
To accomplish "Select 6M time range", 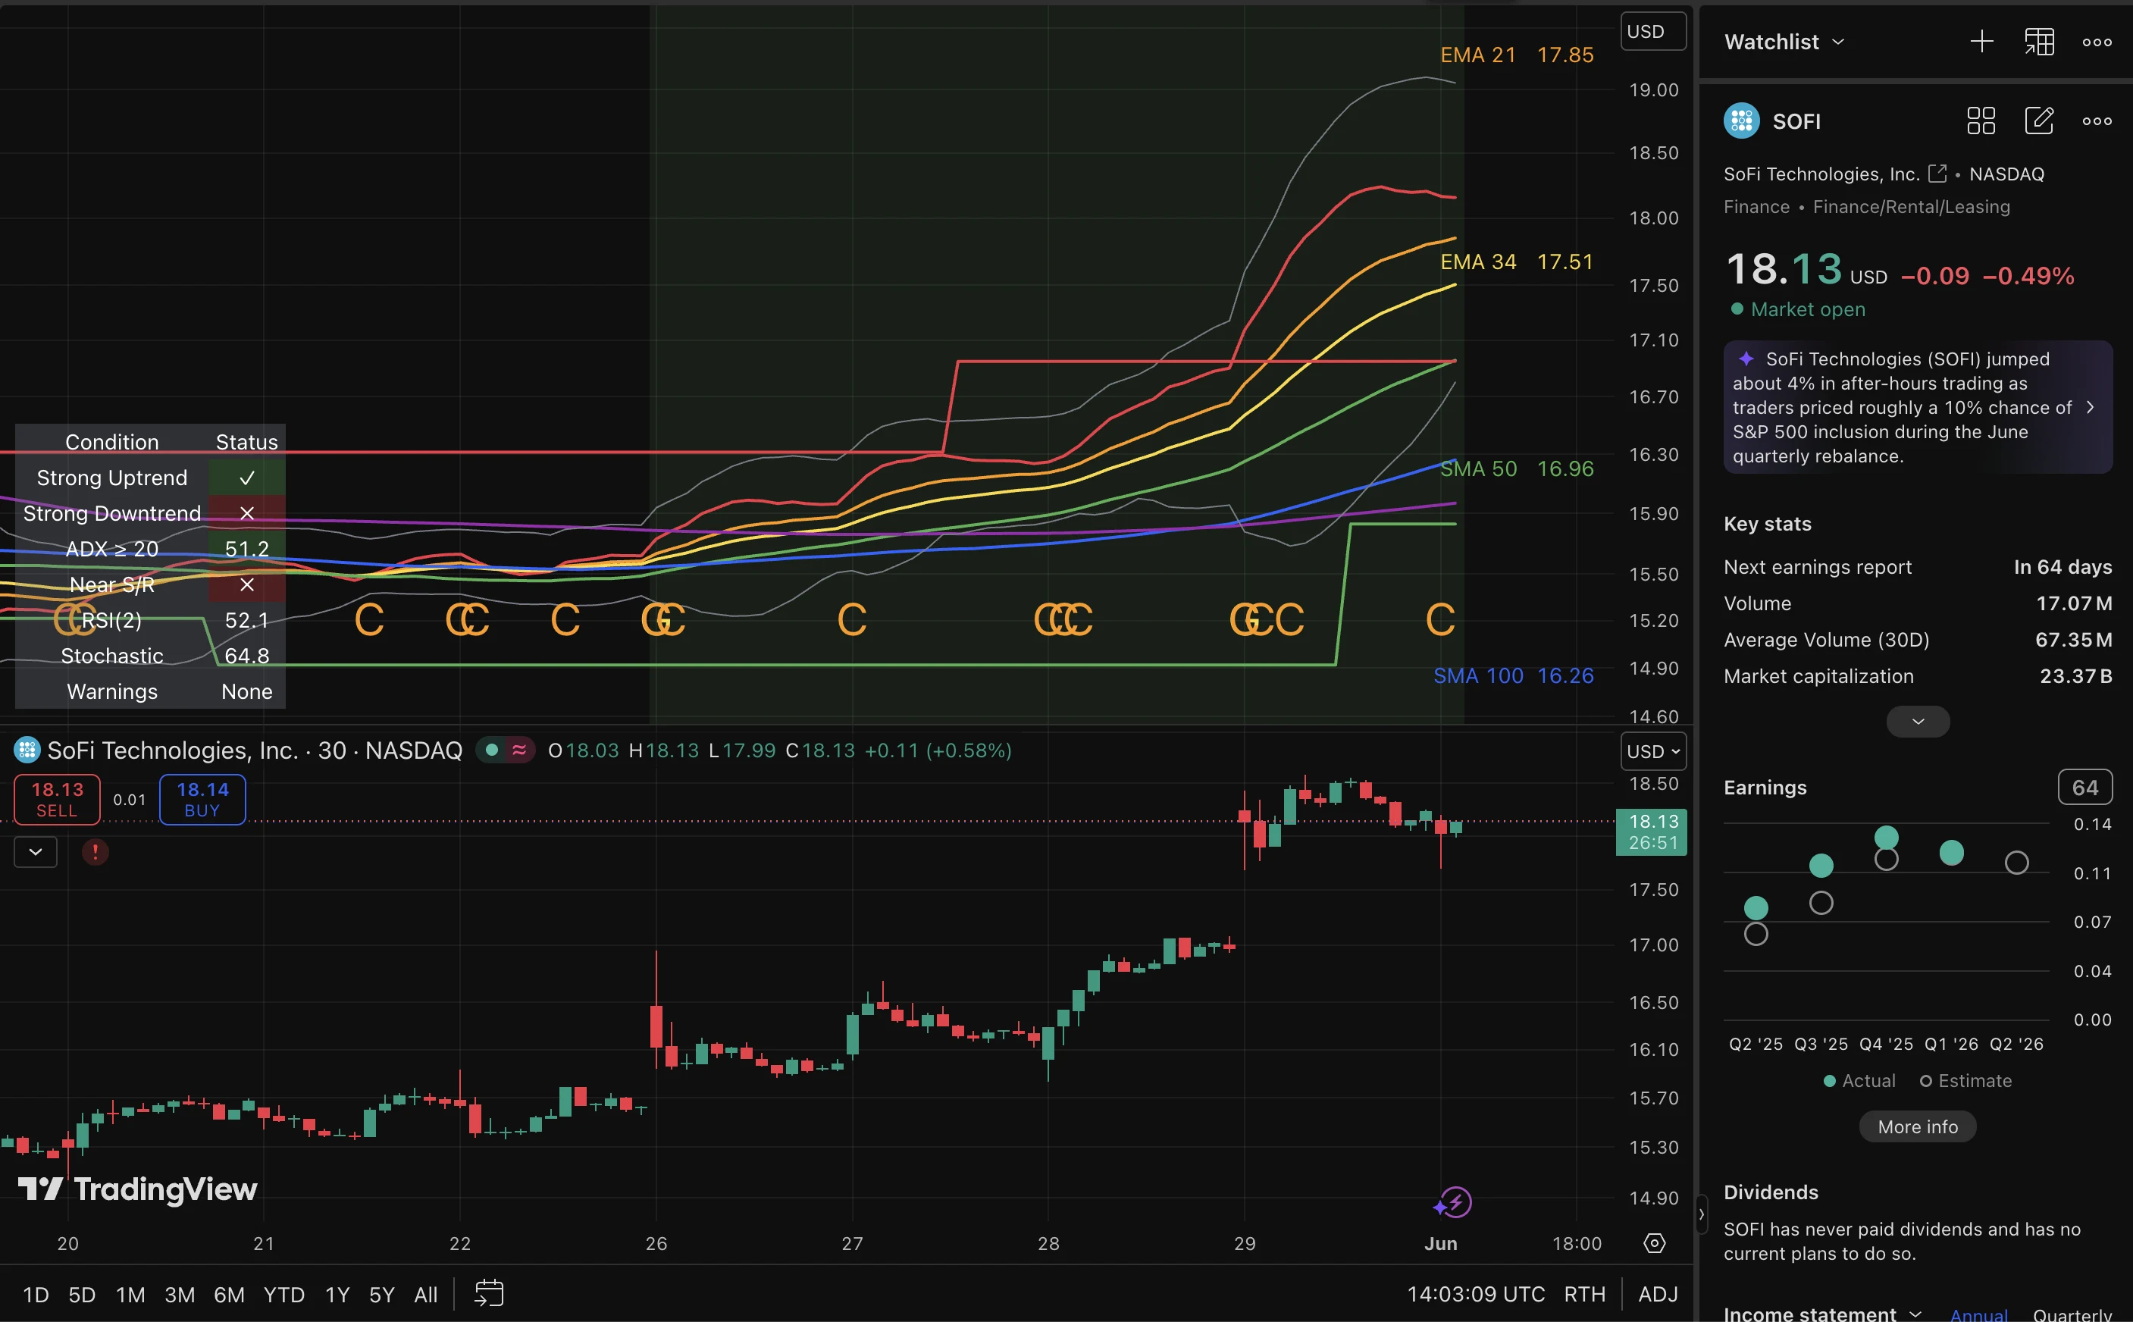I will (x=229, y=1294).
